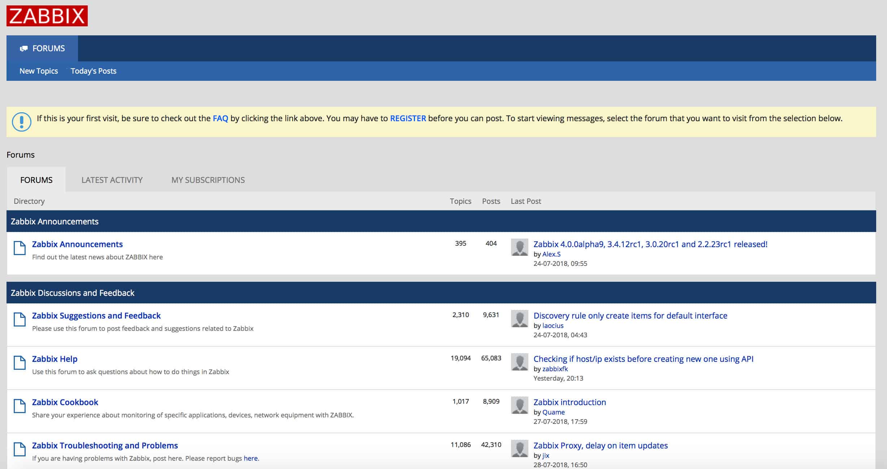This screenshot has height=469, width=887.
Task: Click the document icon beside Zabbix Help
Action: coord(20,363)
